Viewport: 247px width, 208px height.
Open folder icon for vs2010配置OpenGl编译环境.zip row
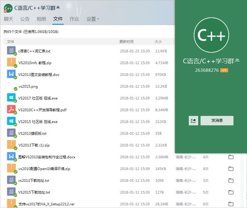231,169
